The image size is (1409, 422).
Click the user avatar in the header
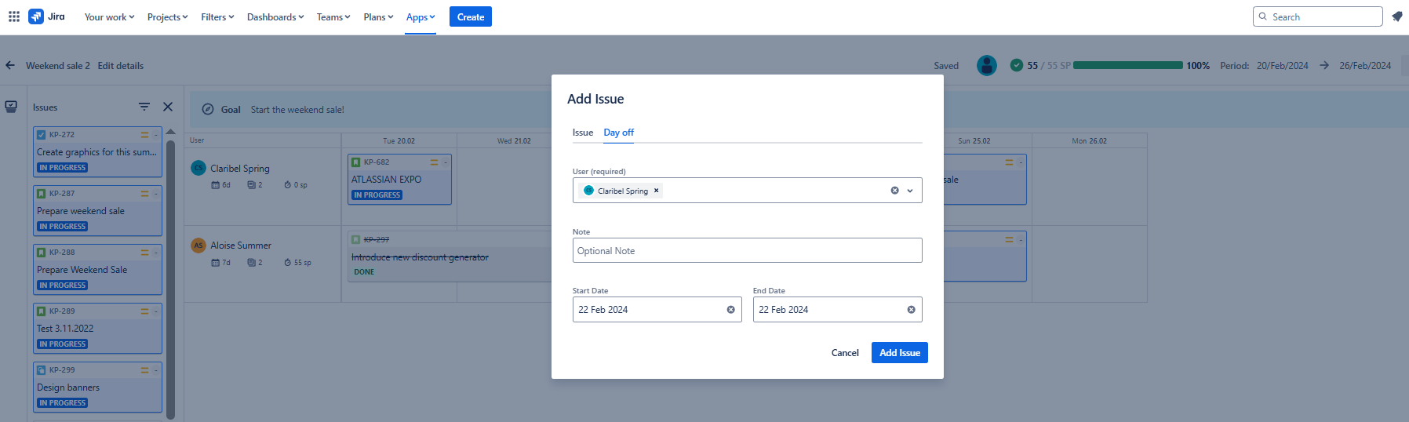coord(987,66)
